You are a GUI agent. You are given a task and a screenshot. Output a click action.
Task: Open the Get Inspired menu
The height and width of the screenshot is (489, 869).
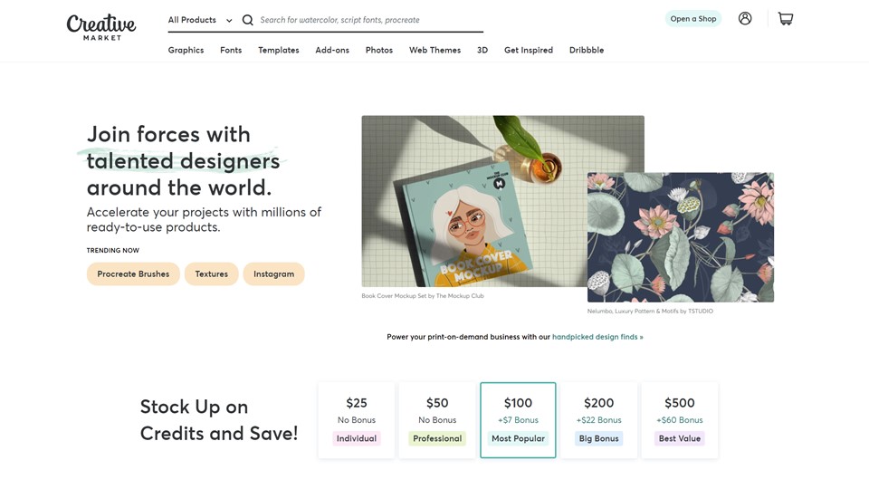point(529,50)
